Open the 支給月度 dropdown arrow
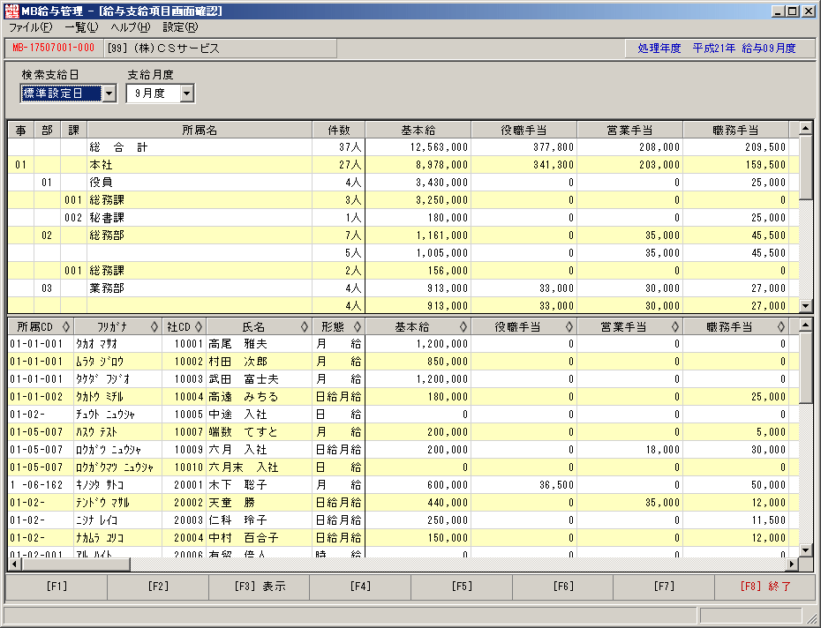Screen dimensions: 821x628 tap(187, 93)
